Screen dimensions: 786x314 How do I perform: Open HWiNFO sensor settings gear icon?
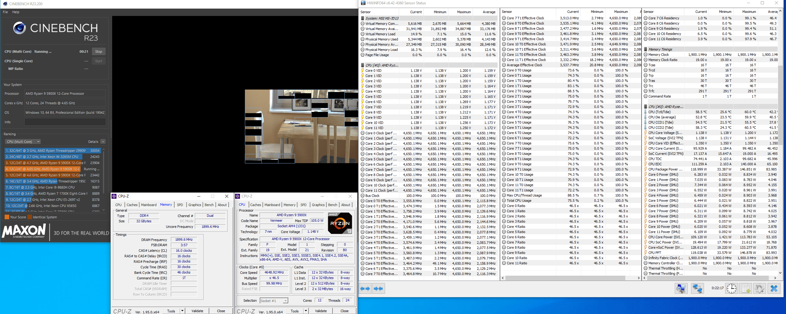(x=759, y=289)
